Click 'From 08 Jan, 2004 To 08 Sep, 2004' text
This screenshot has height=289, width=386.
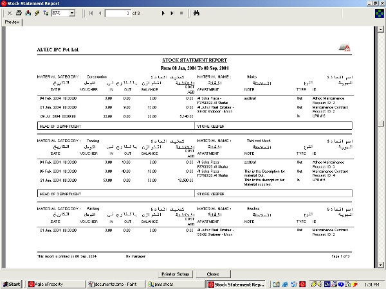pyautogui.click(x=194, y=68)
